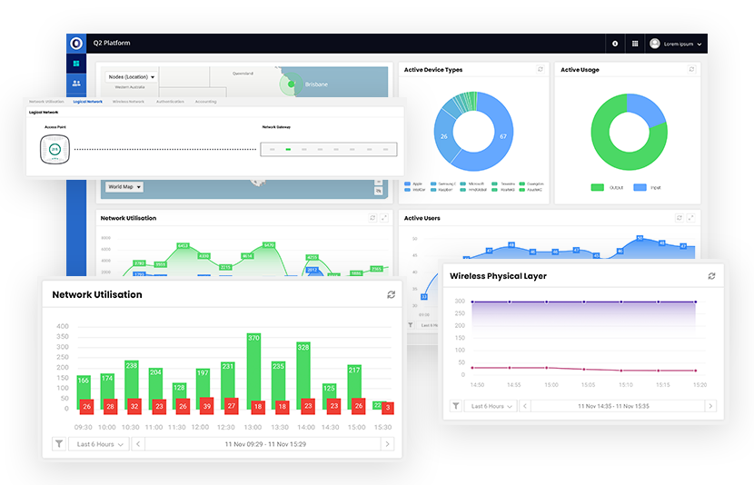Click the Active Device Types heading
Image resolution: width=754 pixels, height=485 pixels.
(433, 70)
